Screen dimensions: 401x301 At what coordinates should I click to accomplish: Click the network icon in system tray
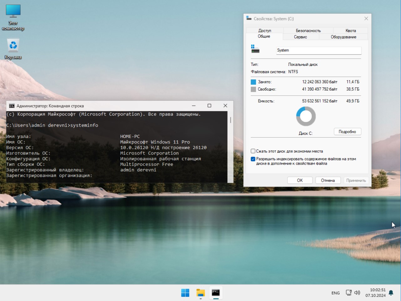[348, 293]
